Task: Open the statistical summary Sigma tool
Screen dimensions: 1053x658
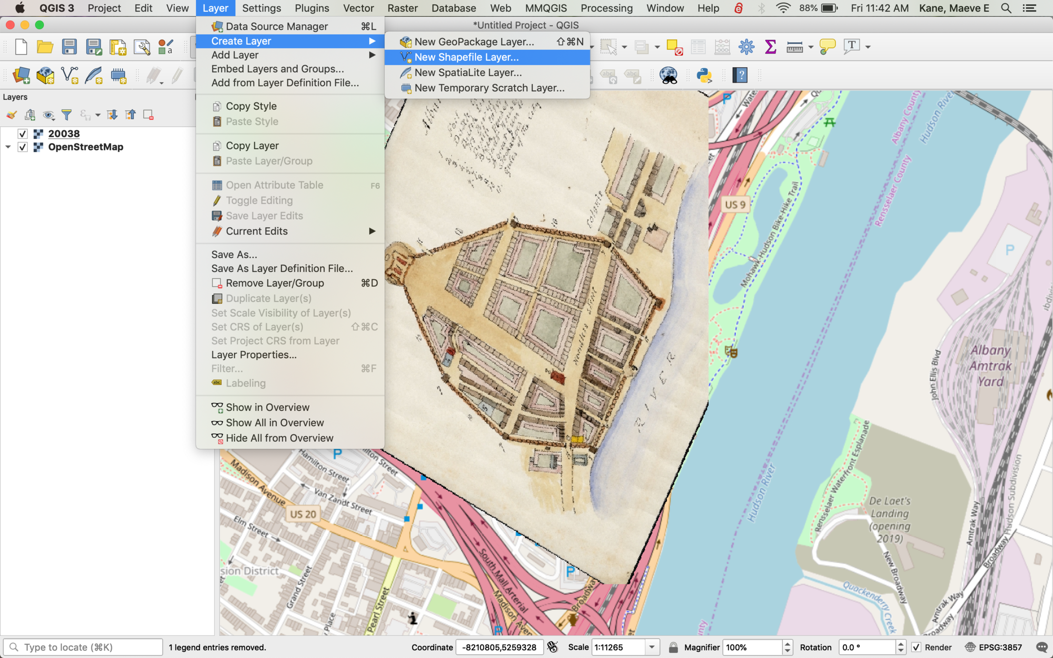Action: pos(770,47)
